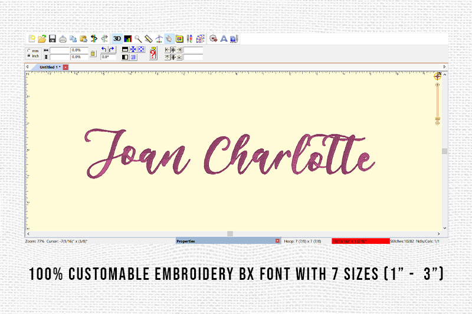The width and height of the screenshot is (472, 314).
Task: Click the flip vertical half-black icon
Action: coord(125,49)
